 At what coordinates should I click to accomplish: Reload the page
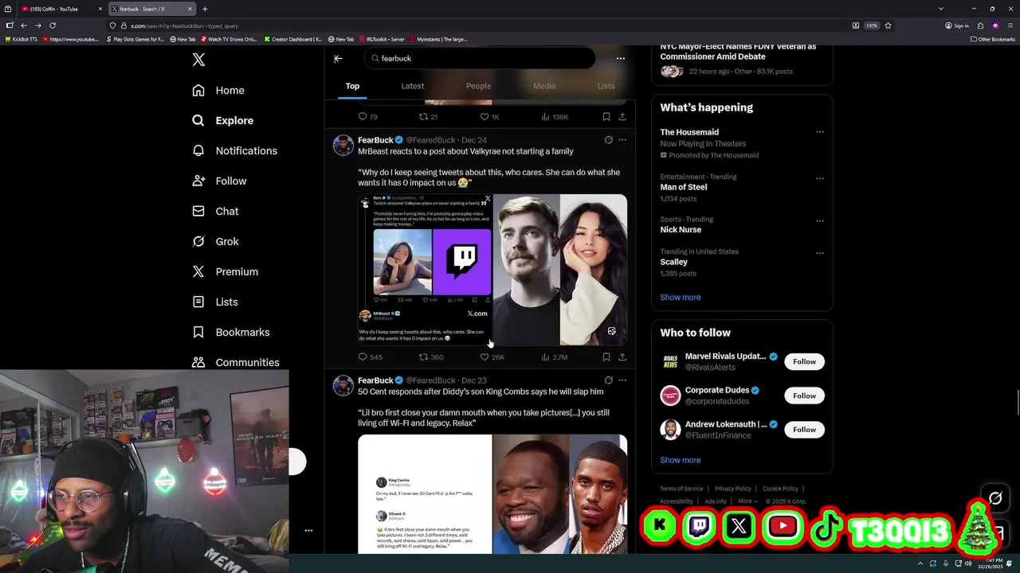[x=53, y=25]
